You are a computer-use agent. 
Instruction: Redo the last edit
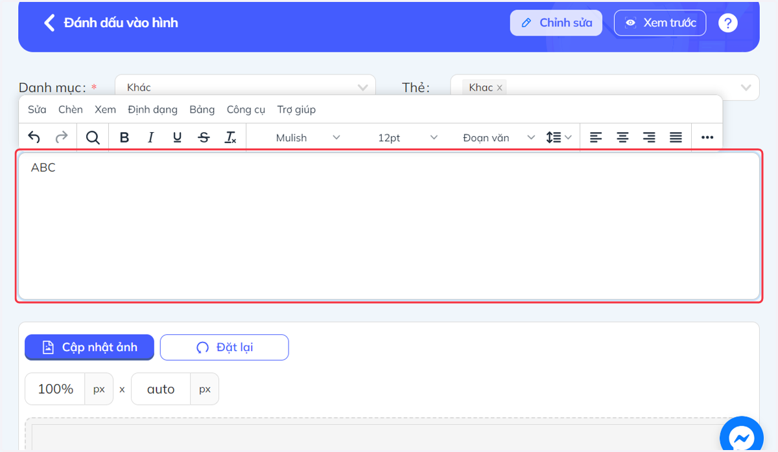(x=61, y=137)
